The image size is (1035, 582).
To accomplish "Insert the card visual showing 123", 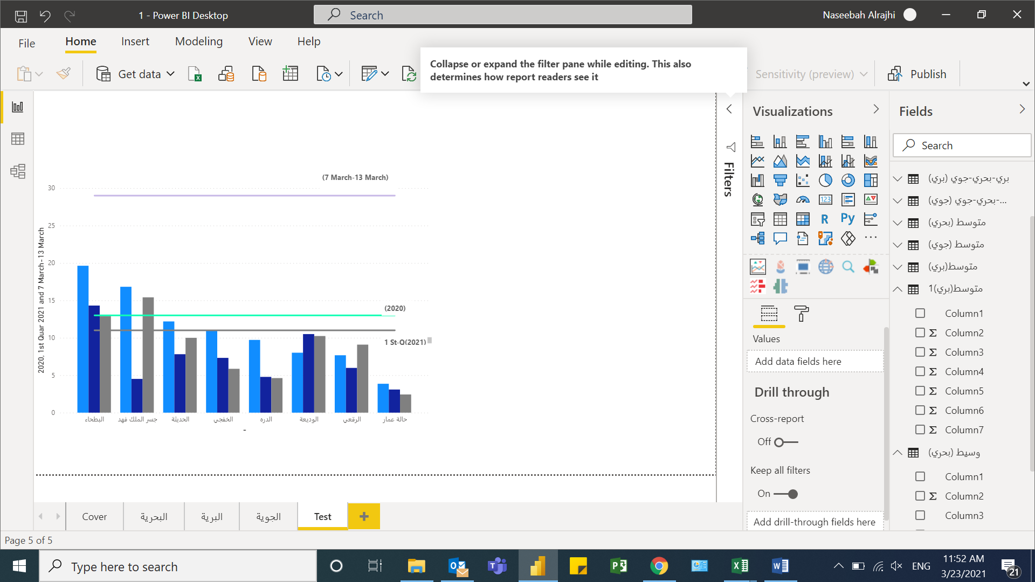I will (825, 200).
